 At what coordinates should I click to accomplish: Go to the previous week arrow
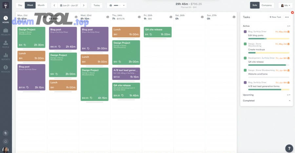54,5
